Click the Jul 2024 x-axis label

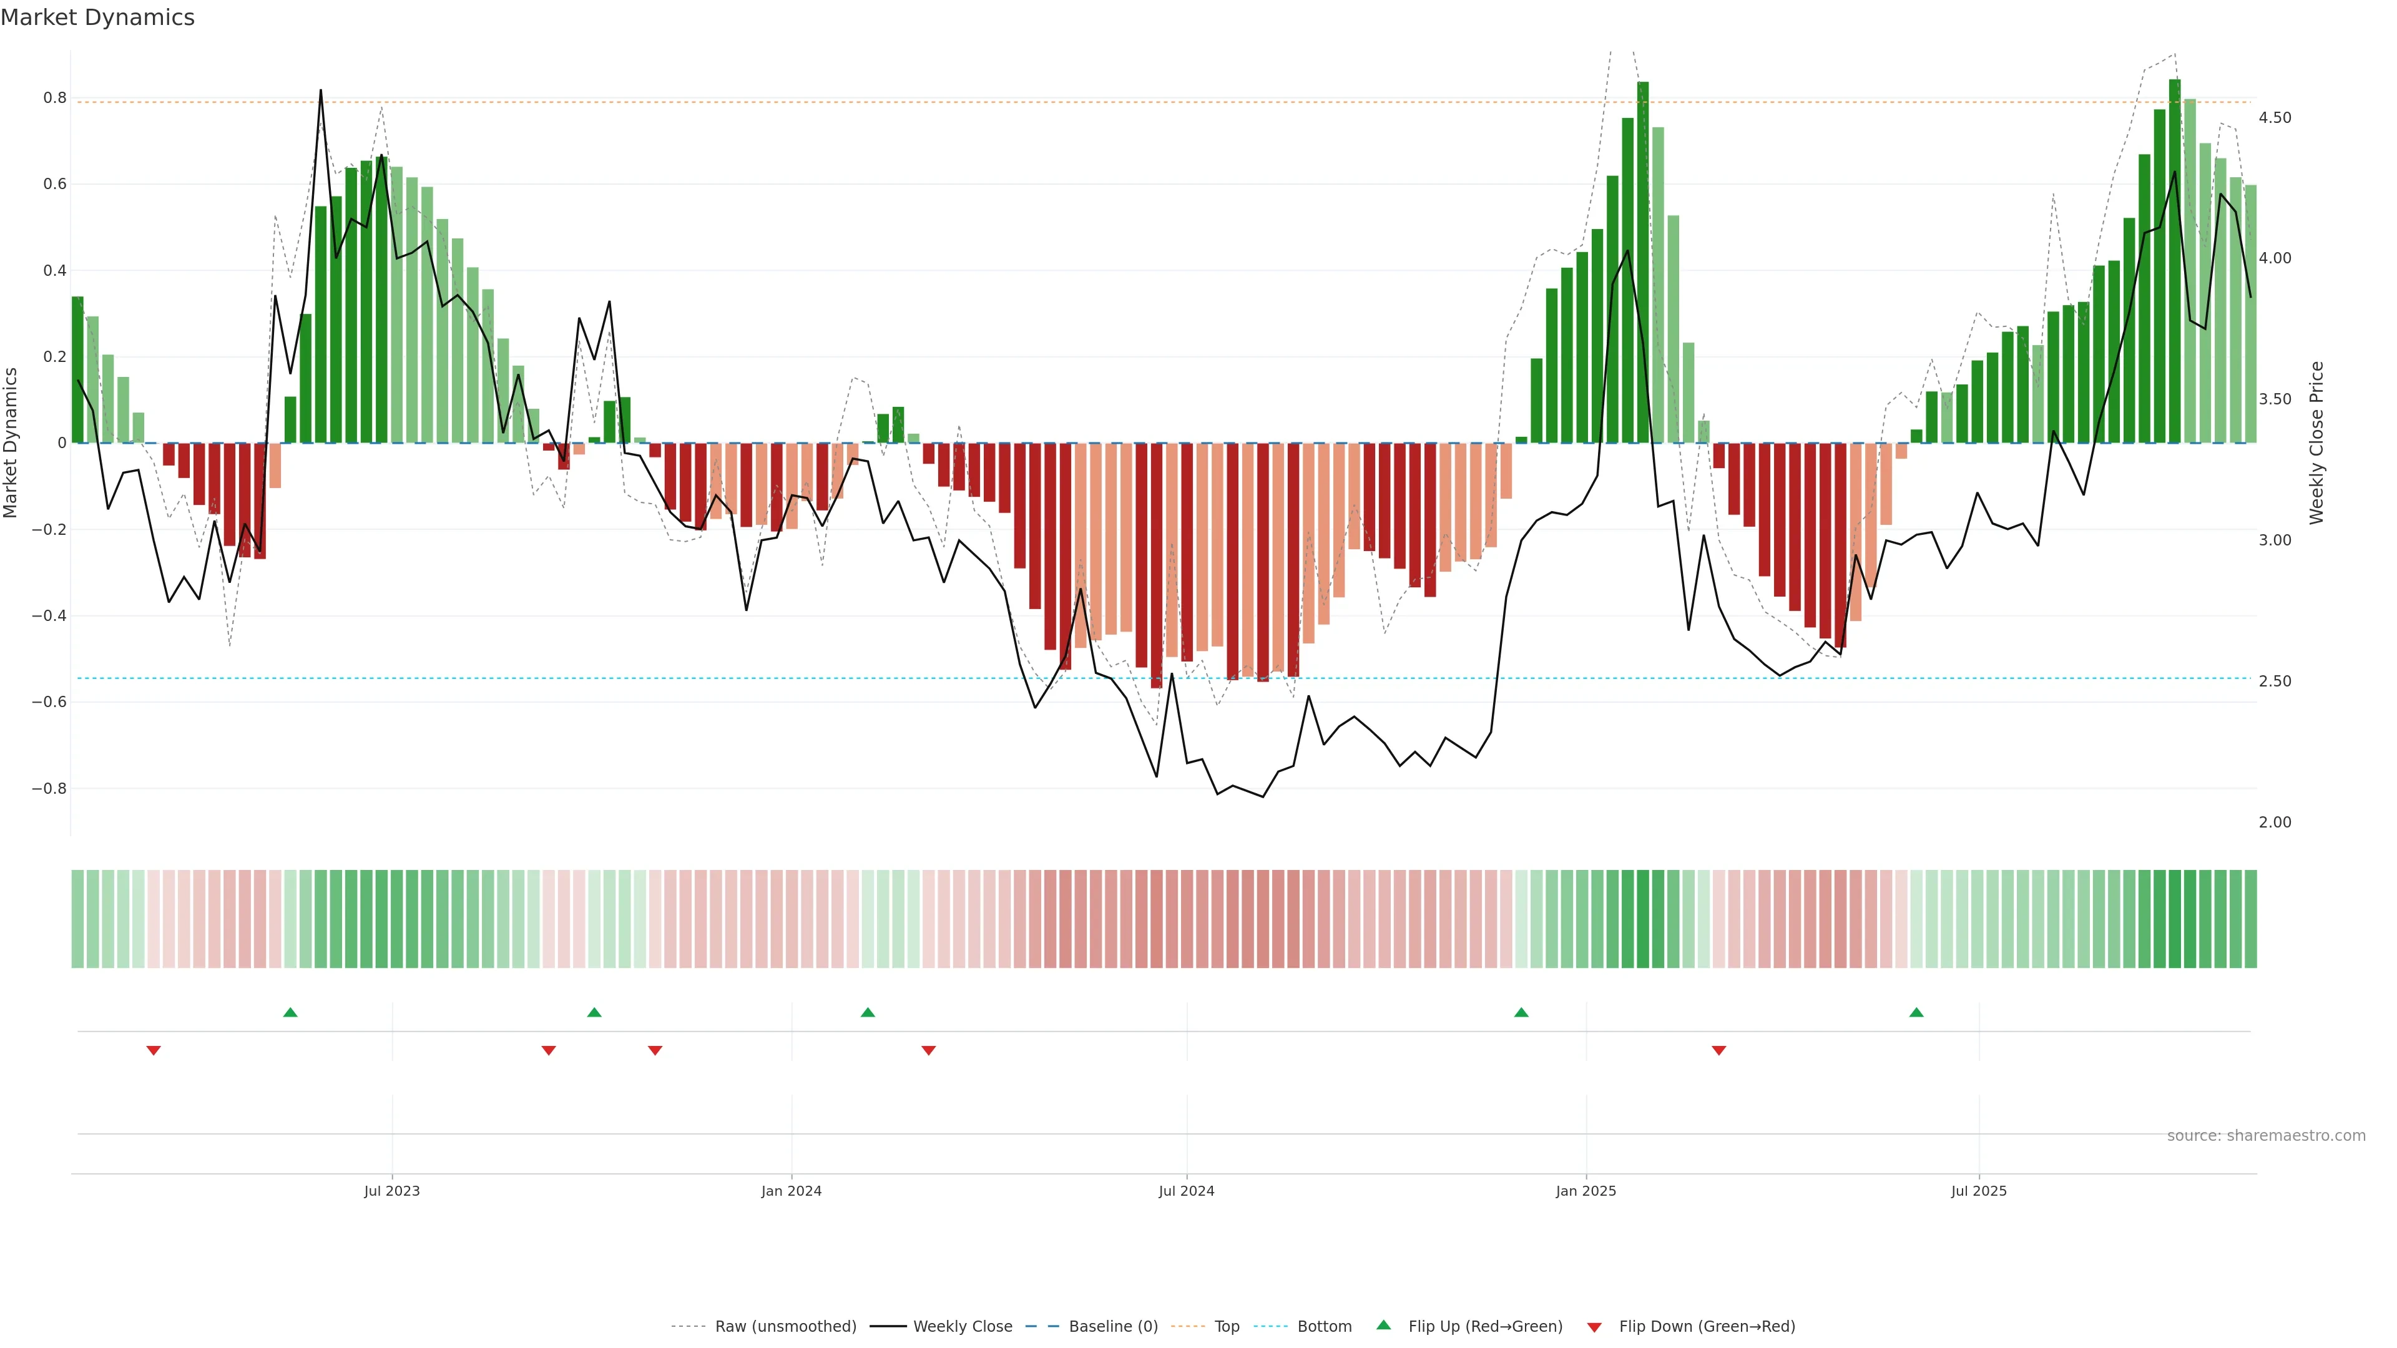click(x=1187, y=1191)
